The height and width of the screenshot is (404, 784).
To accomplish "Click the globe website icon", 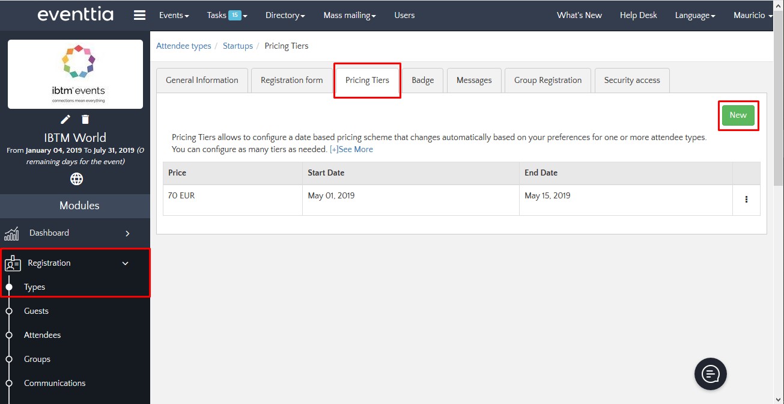I will point(76,179).
